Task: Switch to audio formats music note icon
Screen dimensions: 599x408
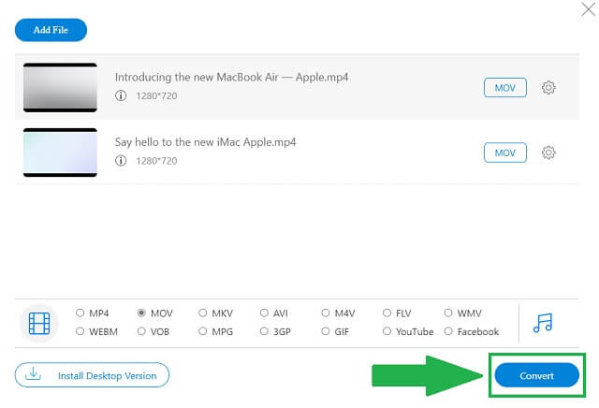Action: tap(543, 323)
